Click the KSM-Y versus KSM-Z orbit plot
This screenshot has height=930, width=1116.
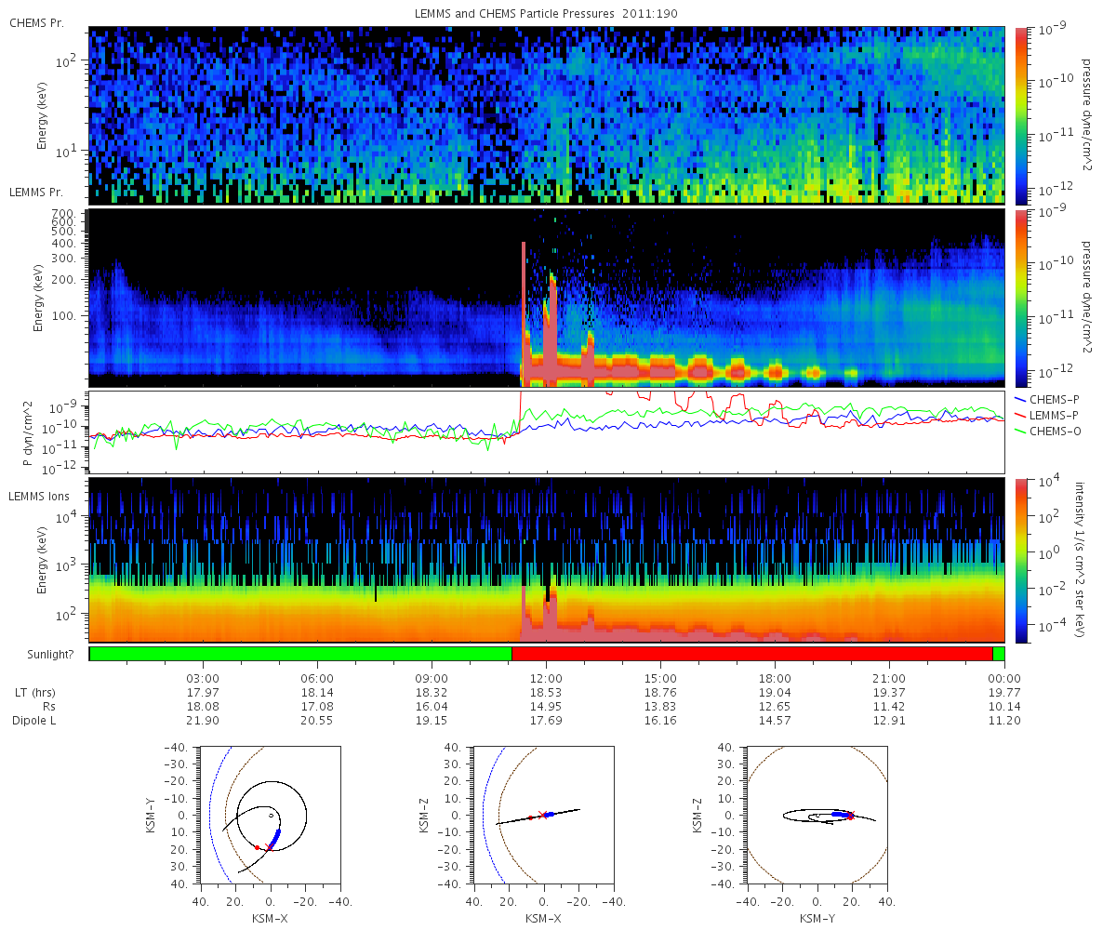tap(817, 815)
